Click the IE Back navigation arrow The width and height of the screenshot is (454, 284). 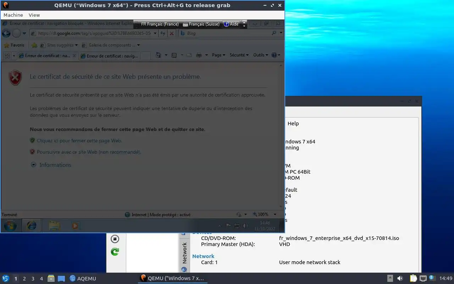[x=6, y=33]
